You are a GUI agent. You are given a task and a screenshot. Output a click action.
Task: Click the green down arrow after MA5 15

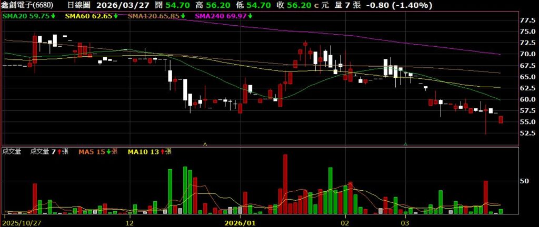108,152
